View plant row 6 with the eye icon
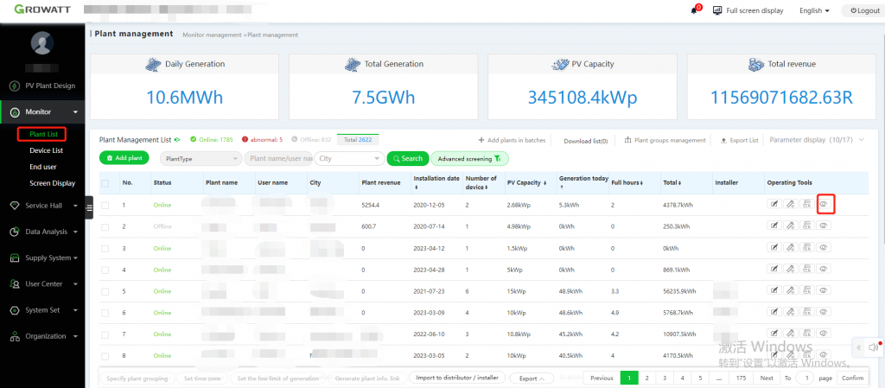 824,313
